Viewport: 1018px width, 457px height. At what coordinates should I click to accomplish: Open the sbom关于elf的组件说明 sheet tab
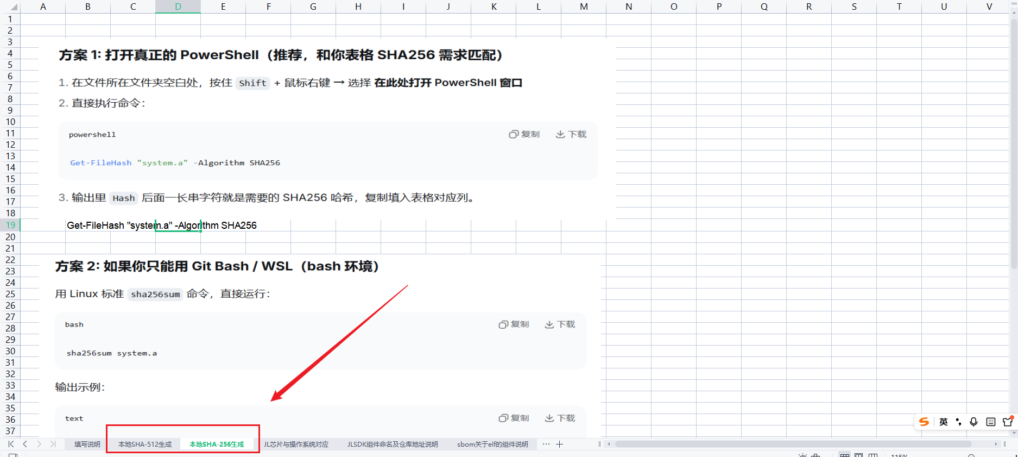click(x=492, y=444)
